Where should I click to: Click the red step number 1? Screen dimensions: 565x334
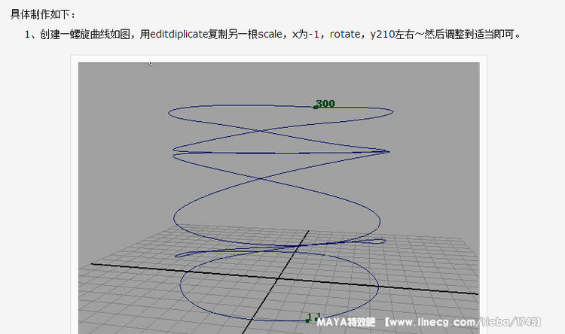click(26, 35)
